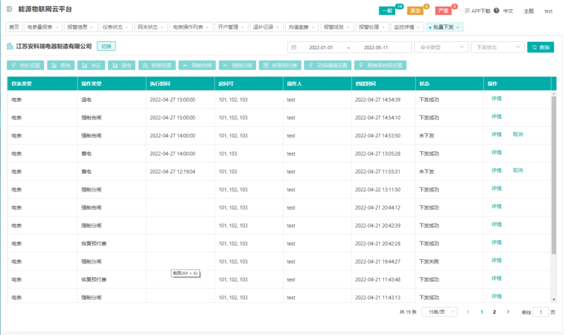Open the 中文 language menu
564x335 pixels.
pyautogui.click(x=508, y=11)
